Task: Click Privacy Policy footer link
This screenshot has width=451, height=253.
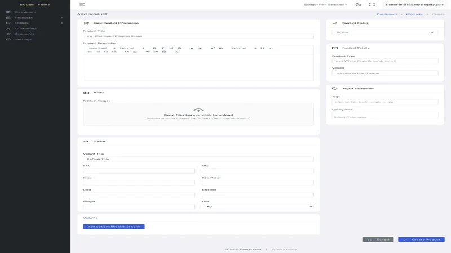Action: click(x=284, y=249)
